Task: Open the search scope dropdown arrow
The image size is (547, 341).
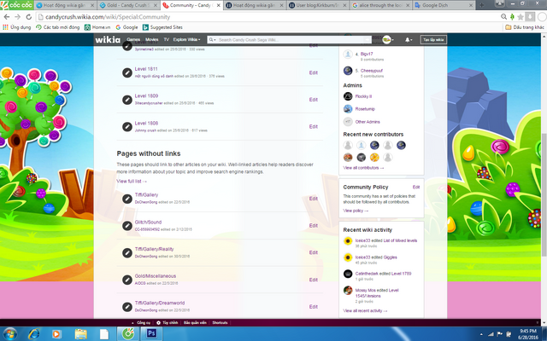Action: (212, 40)
